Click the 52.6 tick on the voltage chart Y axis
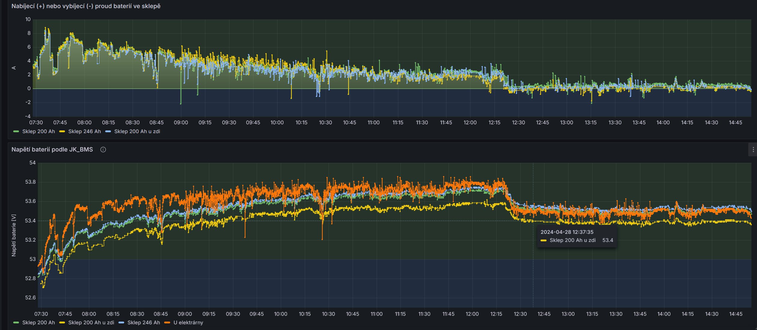Image resolution: width=757 pixels, height=330 pixels. (30, 298)
